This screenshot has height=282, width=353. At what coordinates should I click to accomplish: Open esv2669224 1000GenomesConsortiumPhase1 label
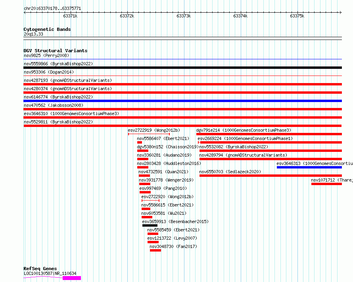[245, 138]
